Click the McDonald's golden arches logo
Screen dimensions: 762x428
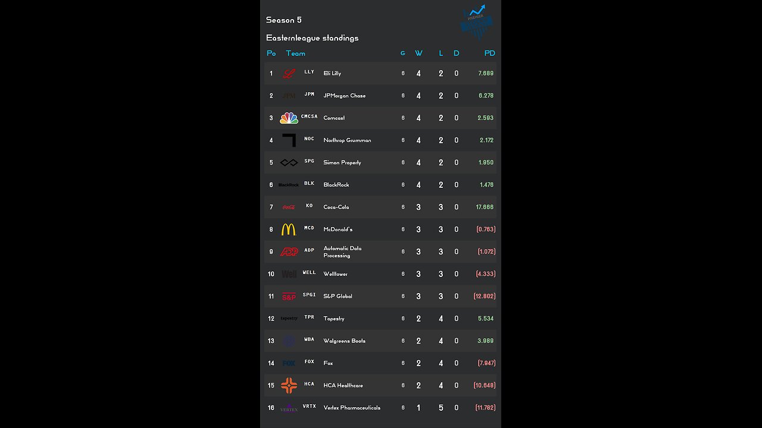(289, 229)
